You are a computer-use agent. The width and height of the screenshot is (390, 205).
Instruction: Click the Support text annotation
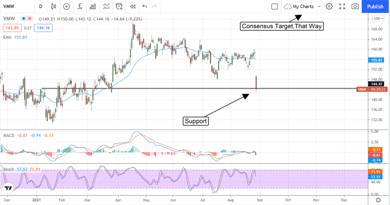[196, 121]
